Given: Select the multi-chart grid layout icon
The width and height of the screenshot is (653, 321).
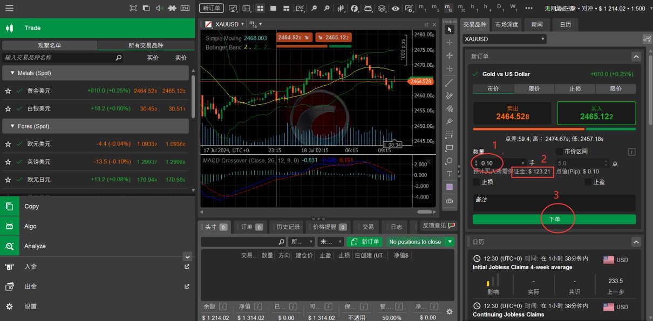Looking at the screenshot, I should [260, 8].
